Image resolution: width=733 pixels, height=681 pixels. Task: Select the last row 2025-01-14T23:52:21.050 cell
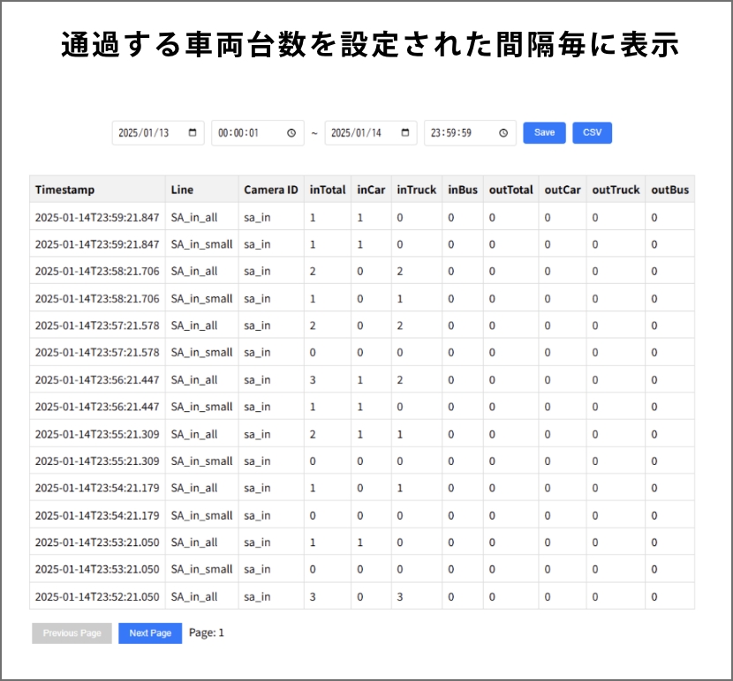tap(97, 596)
